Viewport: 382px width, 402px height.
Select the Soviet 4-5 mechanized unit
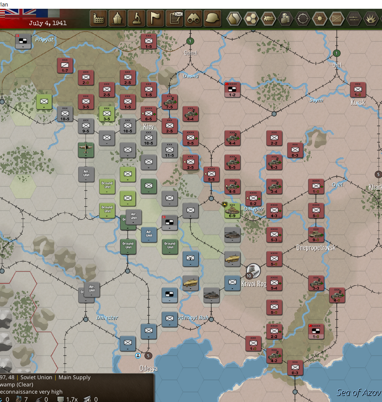(232, 186)
